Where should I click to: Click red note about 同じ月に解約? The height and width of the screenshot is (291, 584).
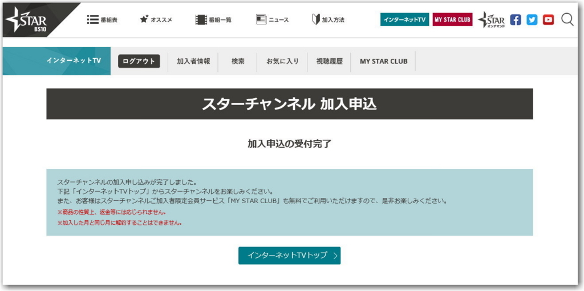pos(120,224)
